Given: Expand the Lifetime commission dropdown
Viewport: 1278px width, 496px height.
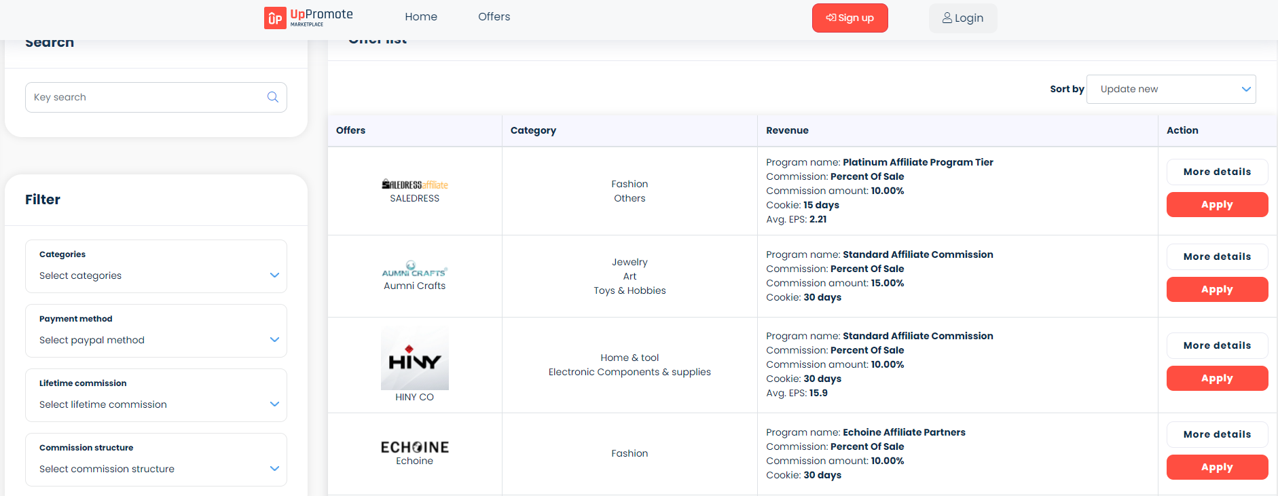Looking at the screenshot, I should (x=156, y=404).
